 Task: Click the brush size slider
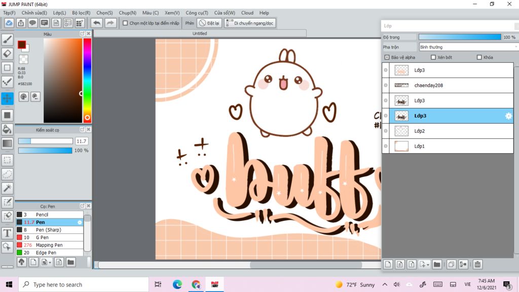pos(45,141)
